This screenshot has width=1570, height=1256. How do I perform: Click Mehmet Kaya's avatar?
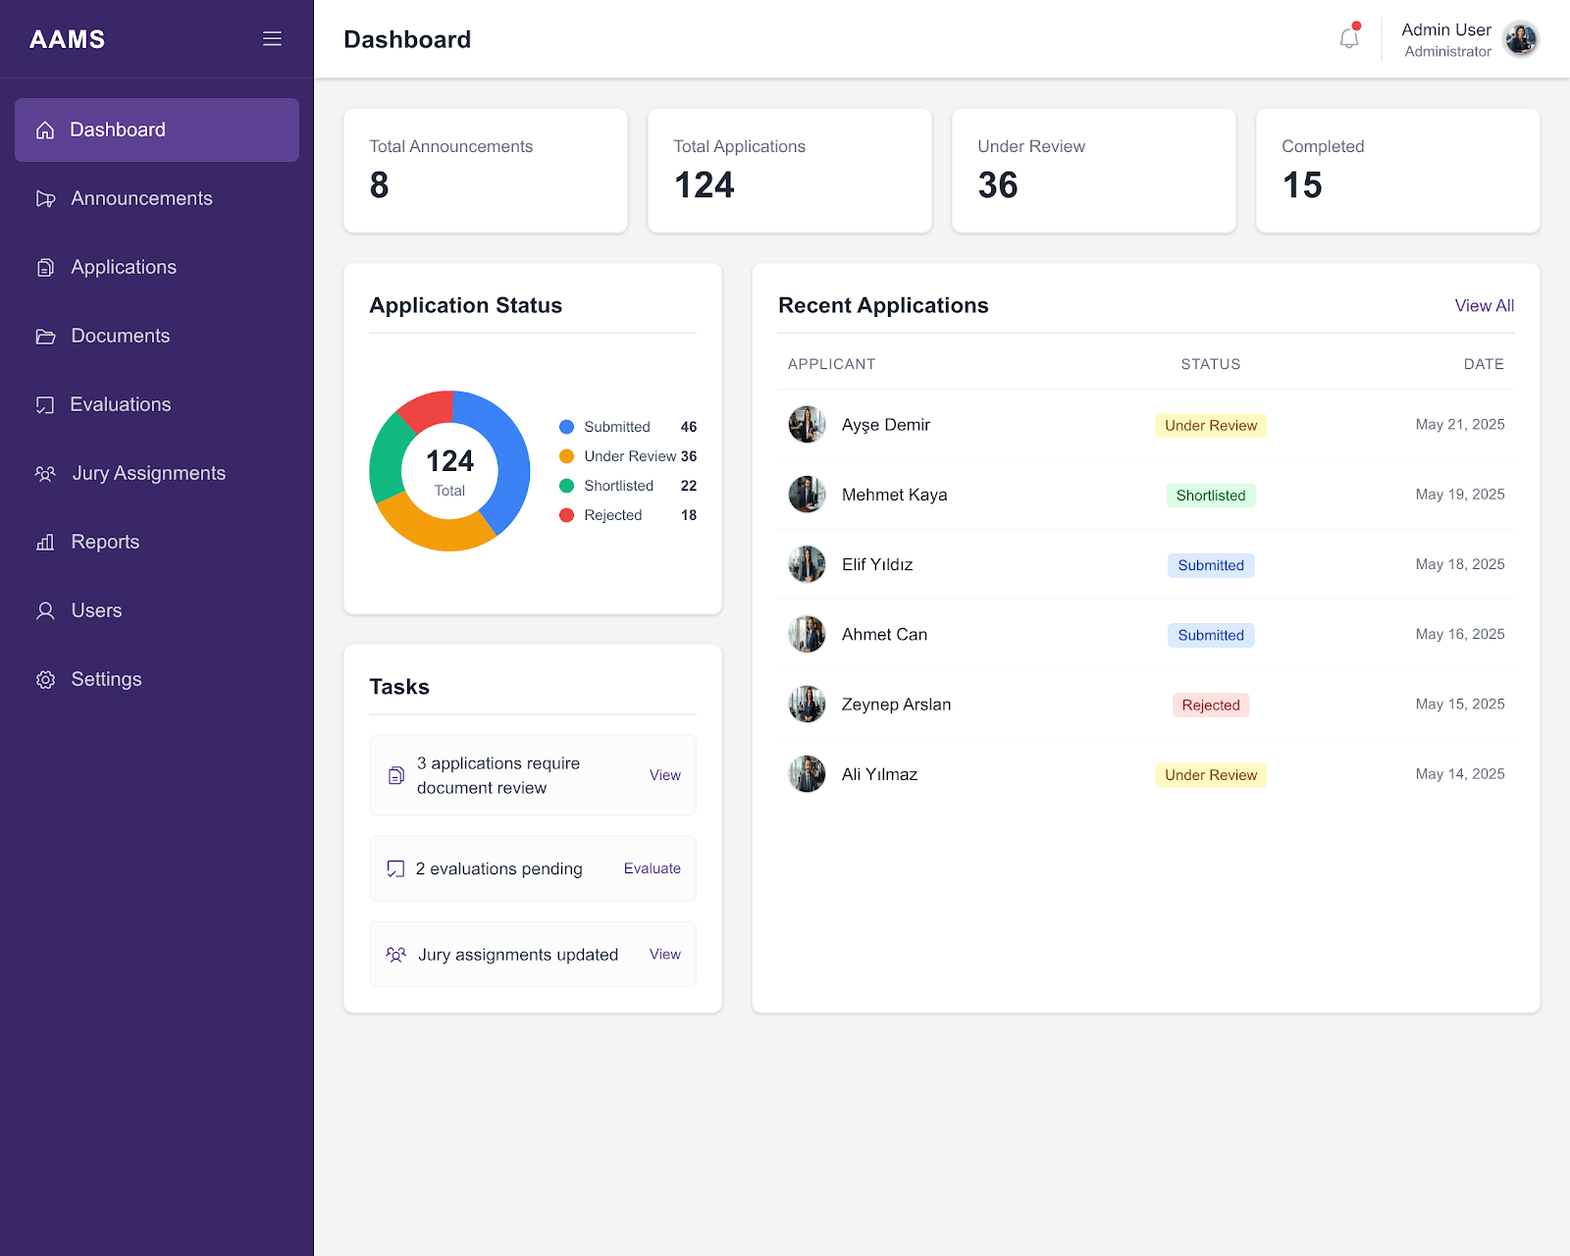point(807,495)
